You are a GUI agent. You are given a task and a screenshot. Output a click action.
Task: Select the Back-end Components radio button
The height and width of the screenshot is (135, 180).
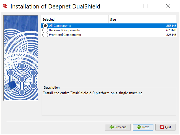[x=45, y=30]
